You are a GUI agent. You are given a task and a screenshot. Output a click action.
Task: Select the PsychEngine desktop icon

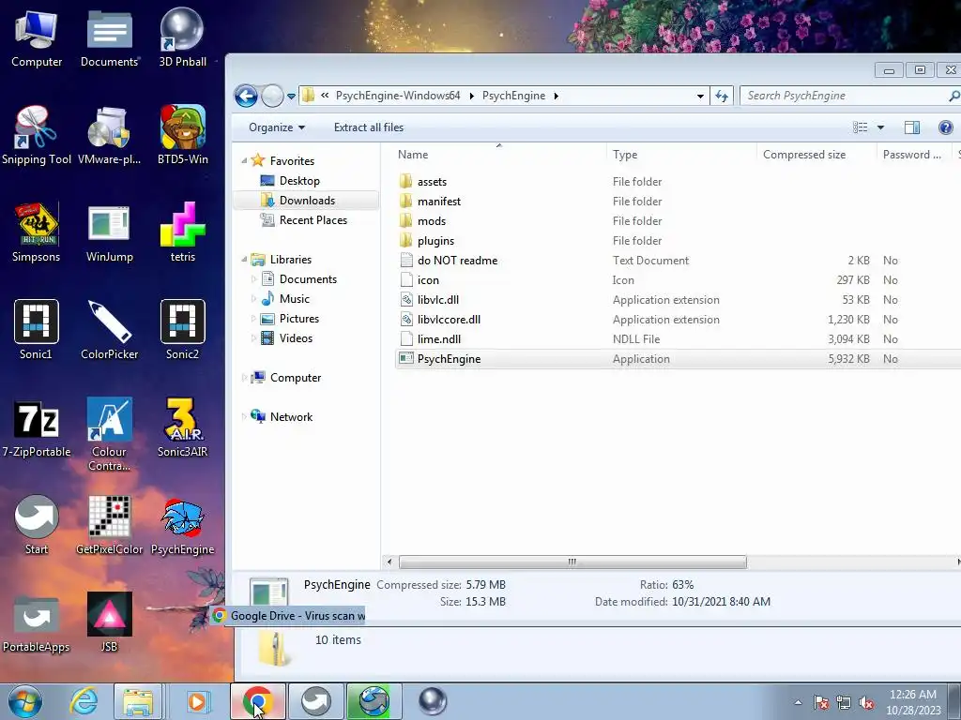pos(183,525)
